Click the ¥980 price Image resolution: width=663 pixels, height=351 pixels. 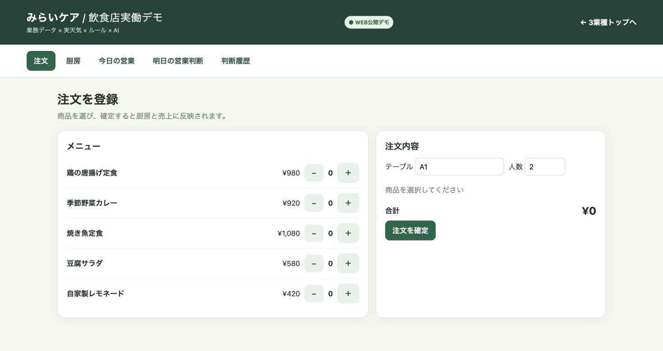point(291,173)
